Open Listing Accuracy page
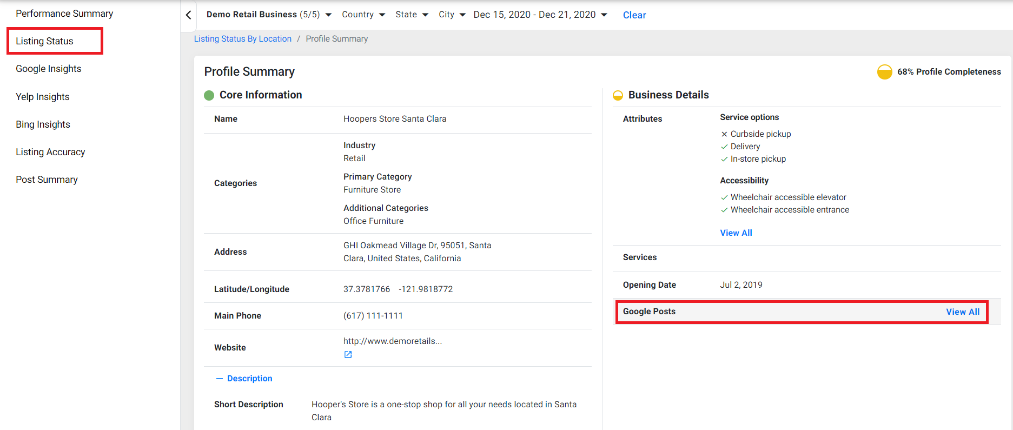The height and width of the screenshot is (430, 1013). pos(50,152)
